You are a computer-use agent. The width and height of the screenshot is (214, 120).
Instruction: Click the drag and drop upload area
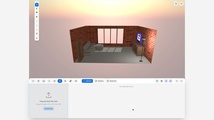pos(48,101)
